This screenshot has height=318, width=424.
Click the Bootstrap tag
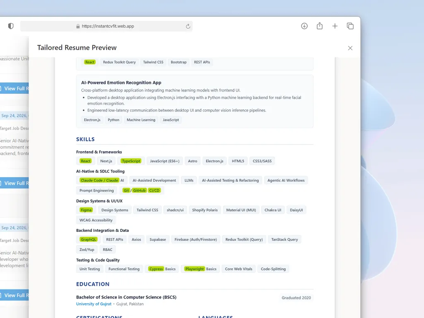click(179, 62)
